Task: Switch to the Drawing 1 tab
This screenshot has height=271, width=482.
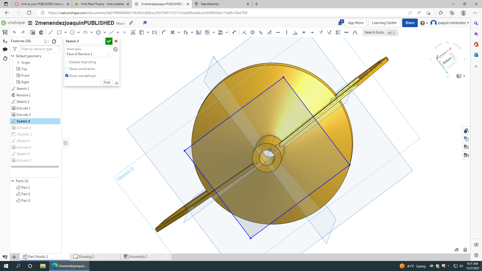Action: click(x=86, y=257)
